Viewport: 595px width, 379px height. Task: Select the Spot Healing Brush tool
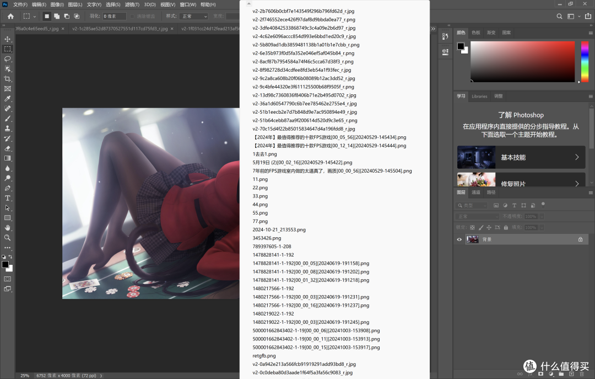click(x=8, y=109)
